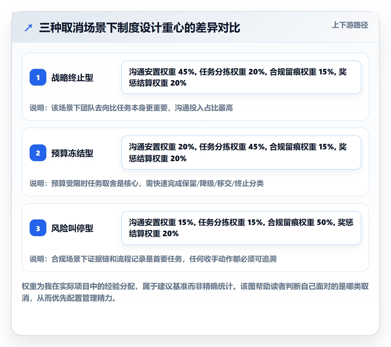Click the note 该场景下团队去向比任务本身更重要

(131, 108)
